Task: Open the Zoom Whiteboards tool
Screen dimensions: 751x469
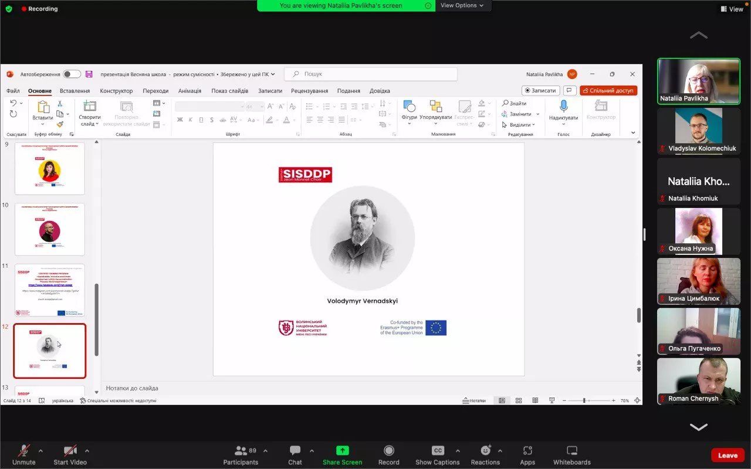Action: (571, 451)
